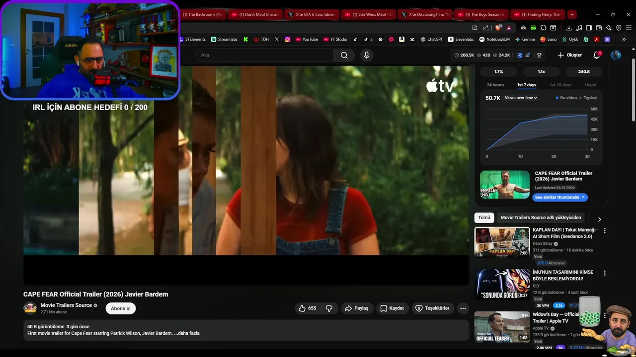Open the Elevenlabs bookmark
Viewport: 636px width, 357px height.
click(461, 39)
